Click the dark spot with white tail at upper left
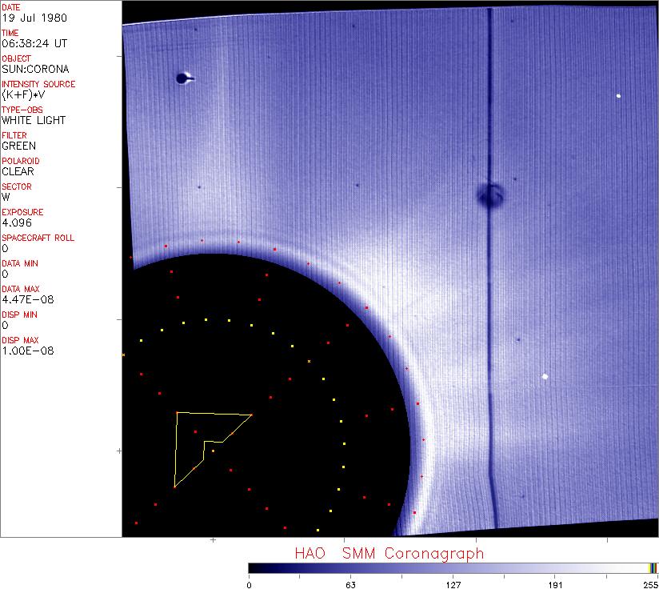This screenshot has height=589, width=659. click(183, 78)
